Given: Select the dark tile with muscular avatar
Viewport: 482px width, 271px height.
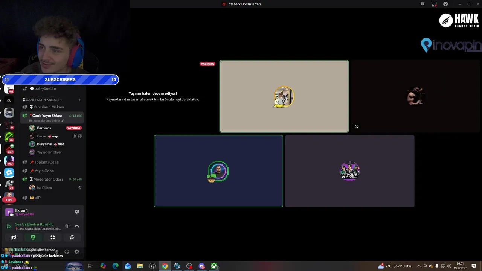Looking at the screenshot, I should (416, 96).
